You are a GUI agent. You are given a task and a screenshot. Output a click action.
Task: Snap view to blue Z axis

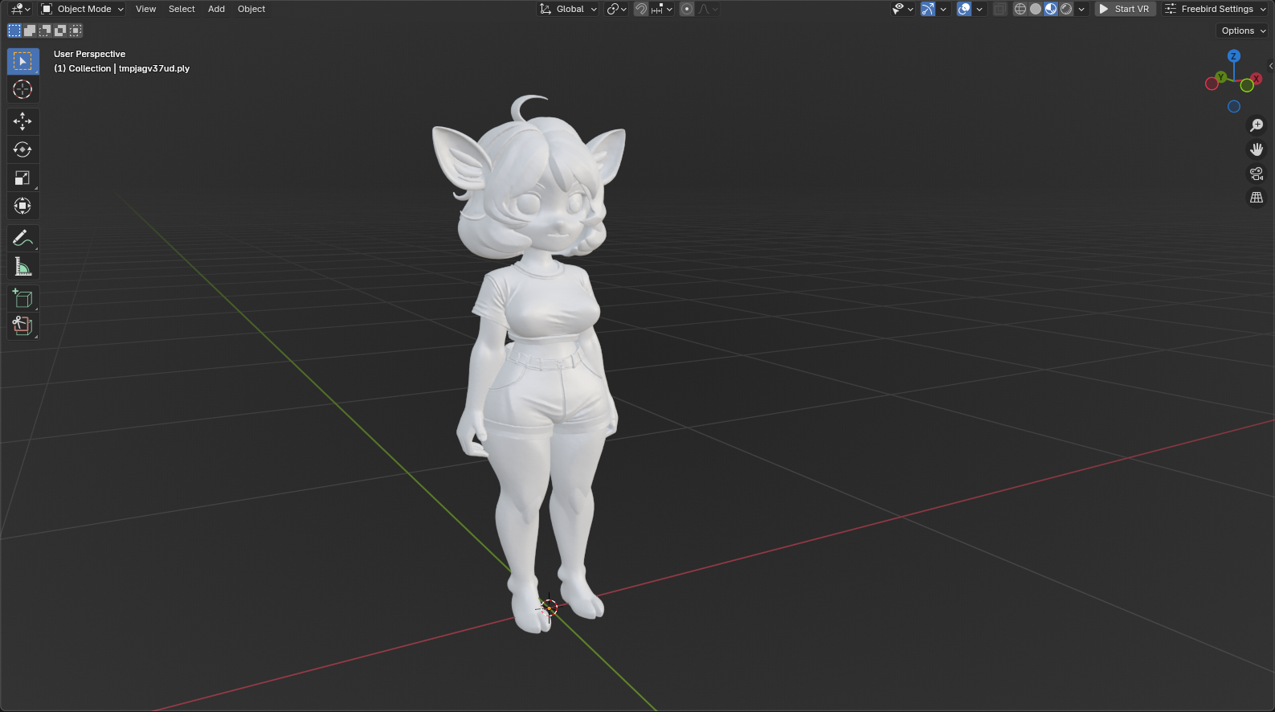tap(1234, 56)
